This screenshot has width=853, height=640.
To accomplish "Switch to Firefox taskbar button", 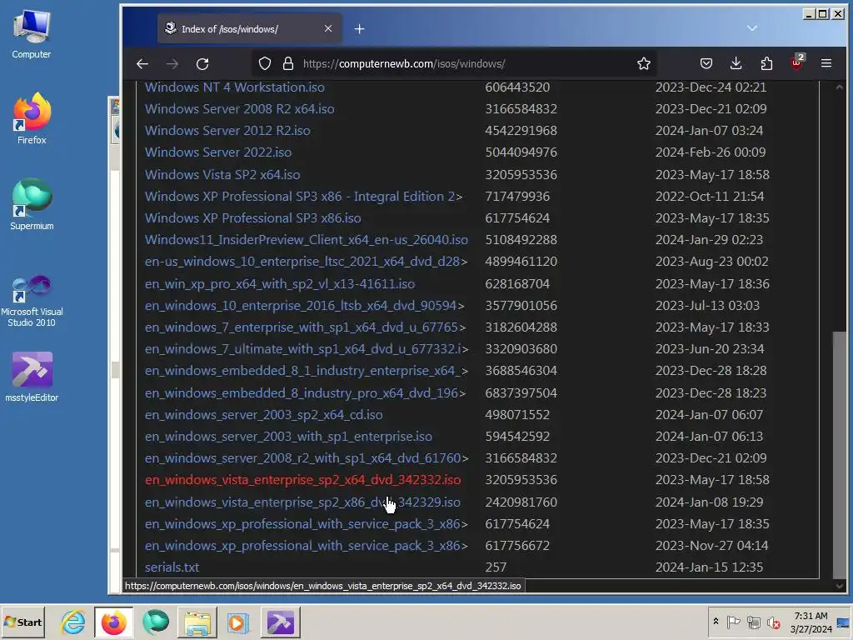I will (113, 622).
